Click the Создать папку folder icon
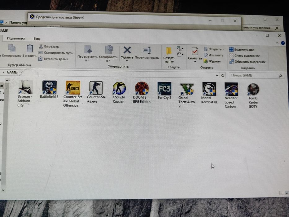This screenshot has width=289, height=217. pyautogui.click(x=169, y=51)
